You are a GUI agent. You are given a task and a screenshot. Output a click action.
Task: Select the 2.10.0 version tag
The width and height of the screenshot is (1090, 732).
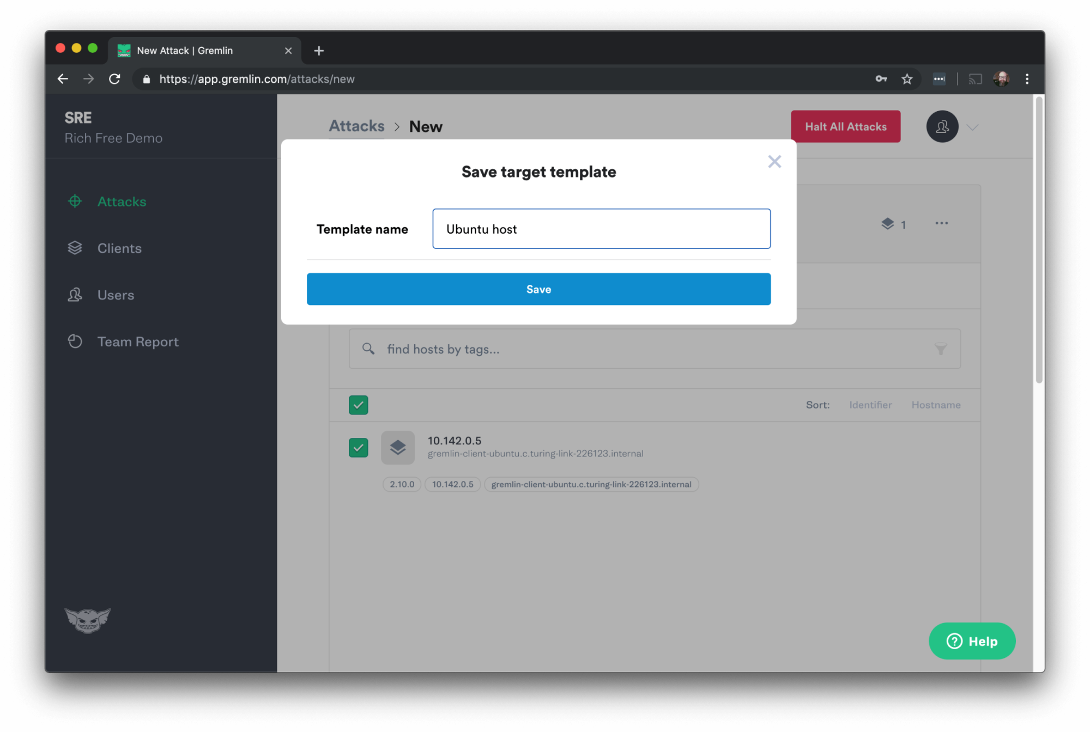(x=402, y=484)
